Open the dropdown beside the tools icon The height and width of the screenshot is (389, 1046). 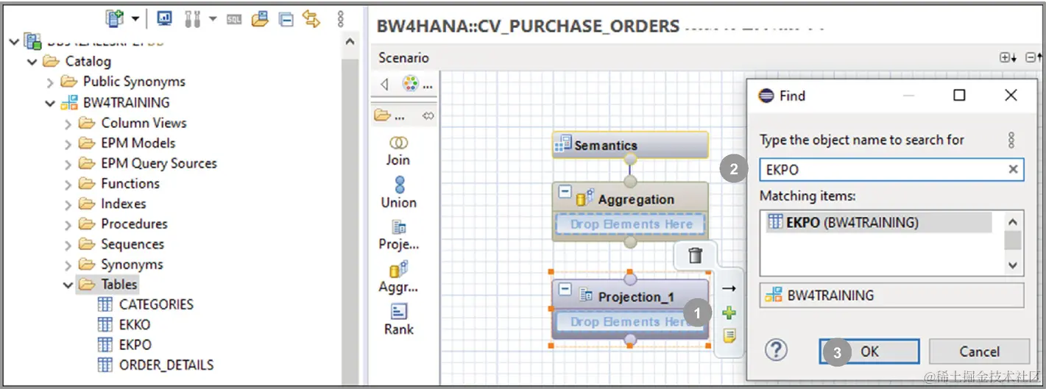point(212,19)
